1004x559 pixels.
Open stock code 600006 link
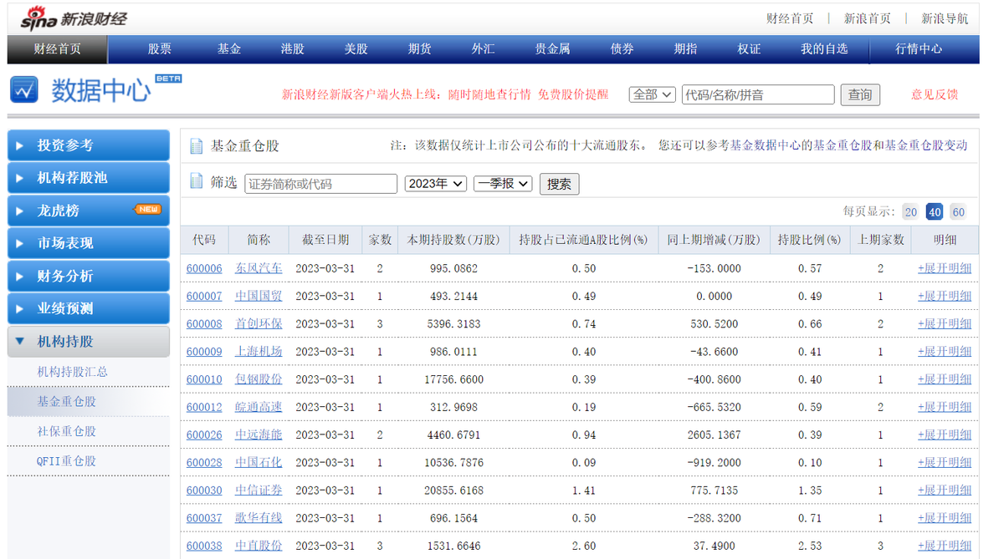click(204, 268)
